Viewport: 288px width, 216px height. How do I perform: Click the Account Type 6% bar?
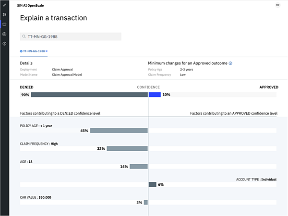coord(153,184)
